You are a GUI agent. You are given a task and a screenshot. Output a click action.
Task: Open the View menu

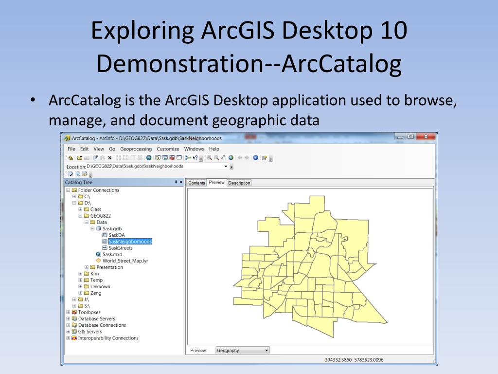point(98,149)
